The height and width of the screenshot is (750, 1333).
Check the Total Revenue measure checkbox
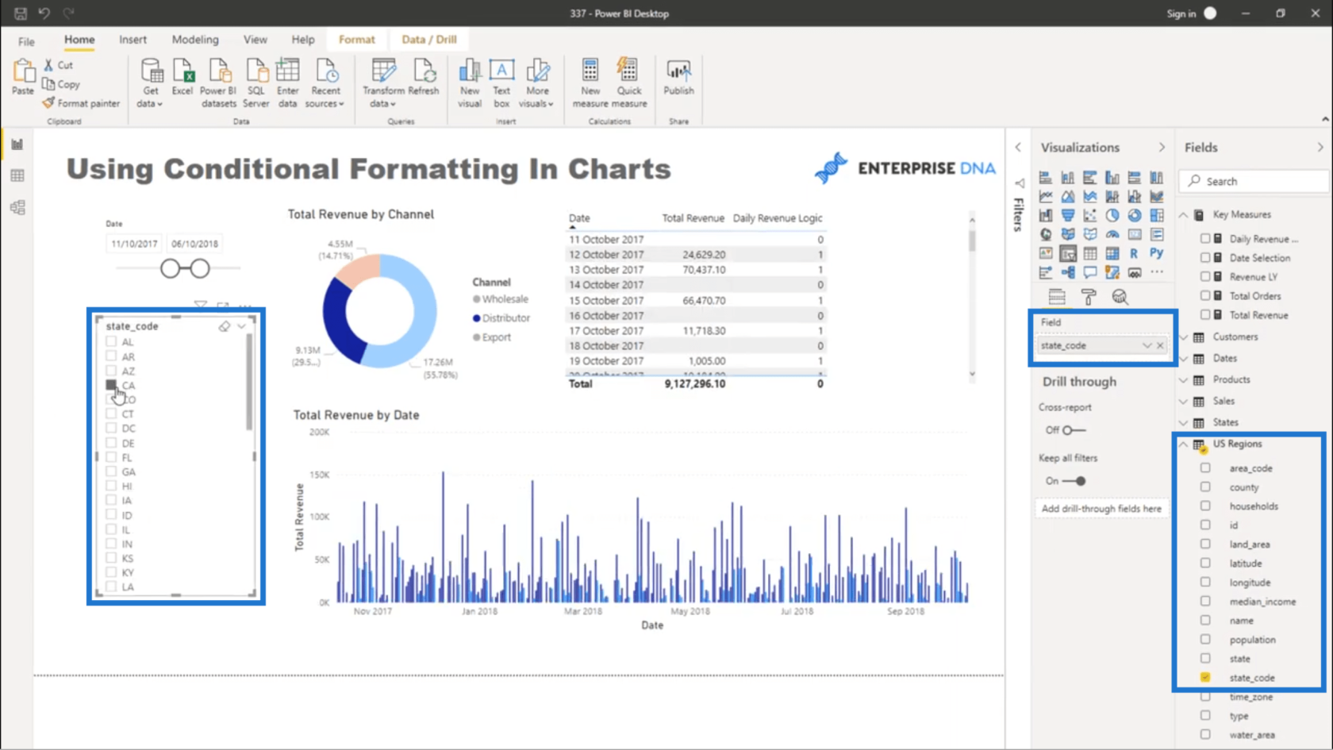[x=1205, y=315]
